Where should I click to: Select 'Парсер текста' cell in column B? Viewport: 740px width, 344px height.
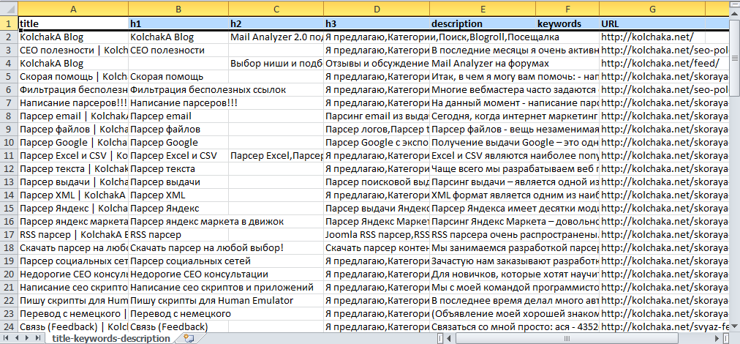pos(178,168)
